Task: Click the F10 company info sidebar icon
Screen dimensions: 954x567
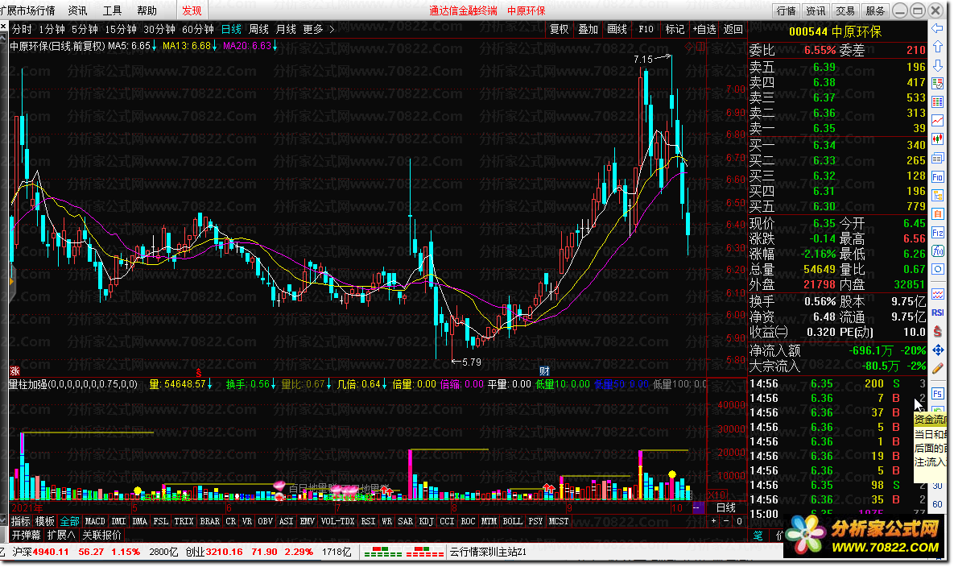Action: pos(938,177)
